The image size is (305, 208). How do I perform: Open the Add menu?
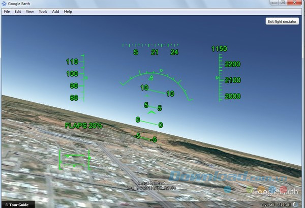pos(55,11)
